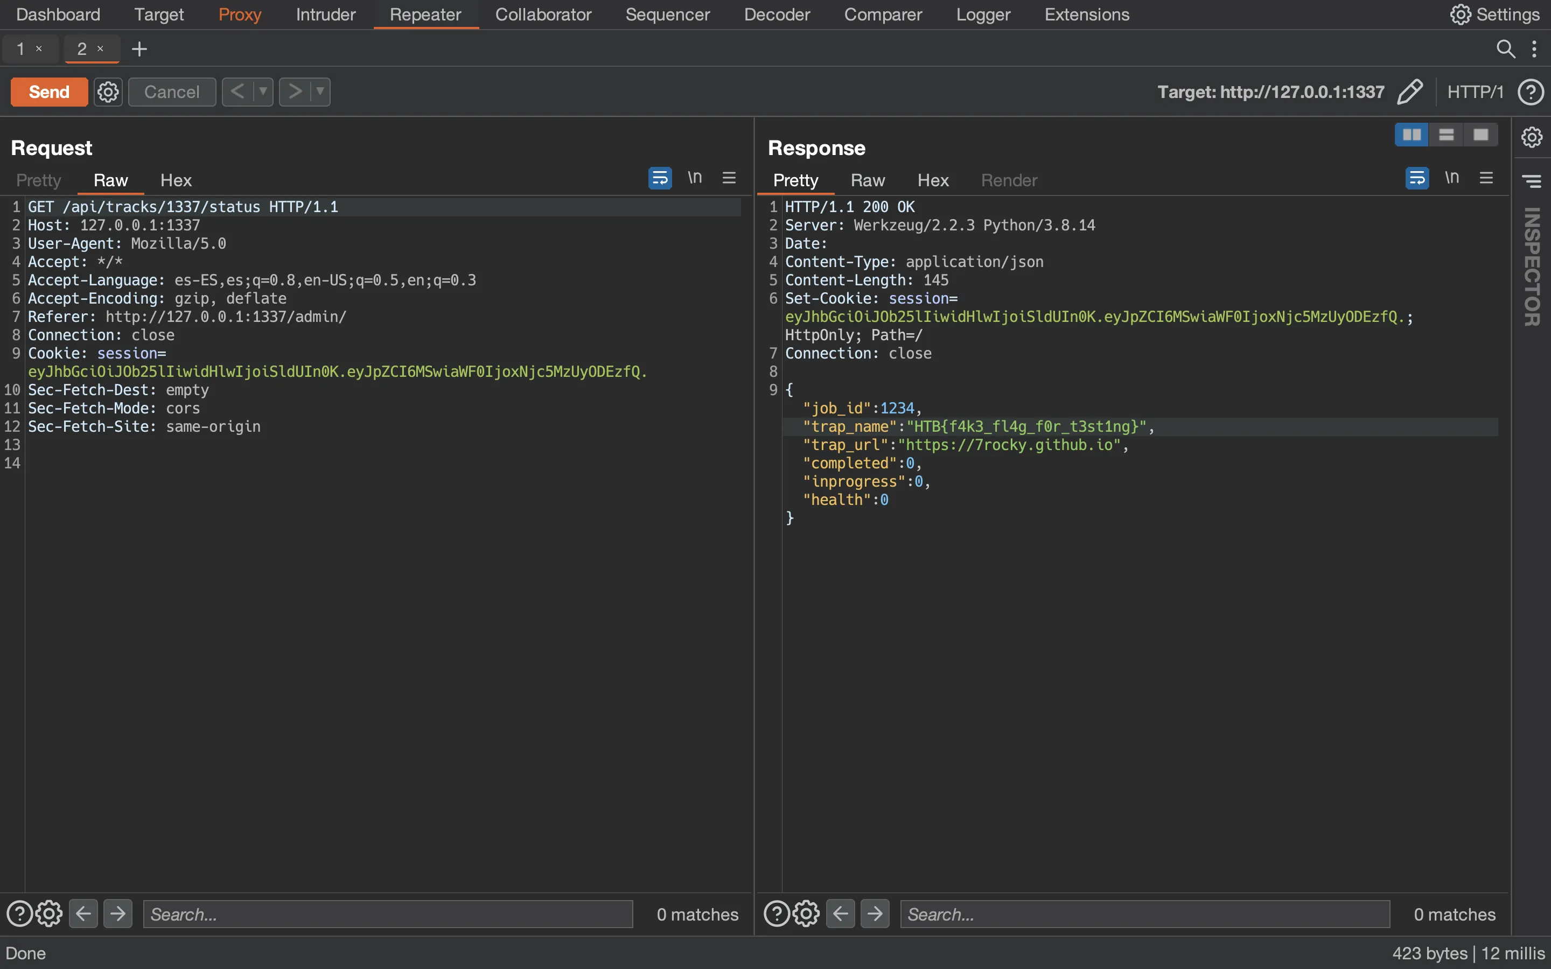Switch protocol via HTTP/1 label

[1476, 92]
